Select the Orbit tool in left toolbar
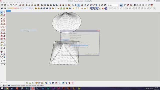 tap(1, 52)
